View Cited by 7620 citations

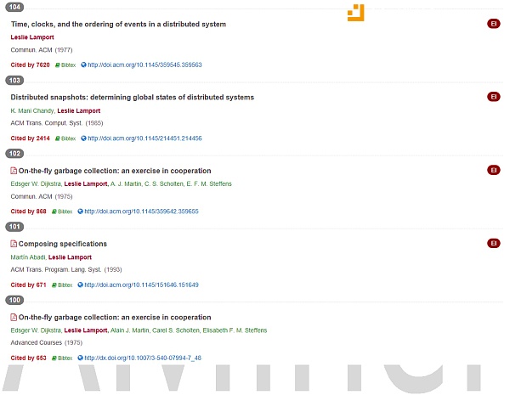click(31, 65)
